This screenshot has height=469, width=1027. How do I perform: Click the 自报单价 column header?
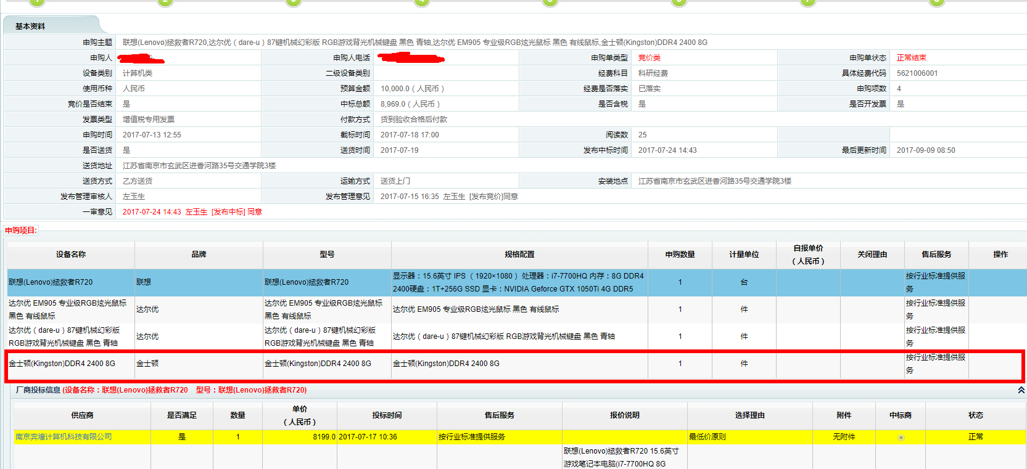click(x=808, y=255)
